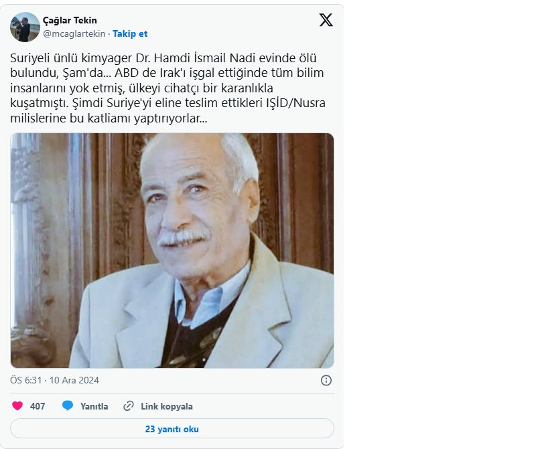Screen dimensions: 536x449
Task: Open Çağlar Tekin's profile avatar
Action: [25, 27]
